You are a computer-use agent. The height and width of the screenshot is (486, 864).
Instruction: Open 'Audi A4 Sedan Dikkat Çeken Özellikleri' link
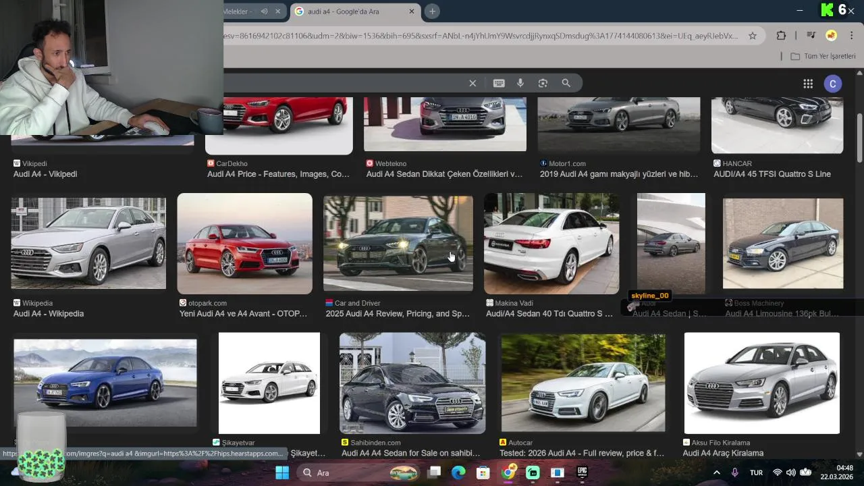click(444, 174)
